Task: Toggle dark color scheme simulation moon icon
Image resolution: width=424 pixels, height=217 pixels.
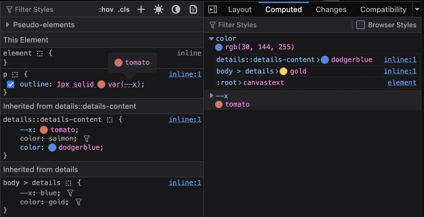Action: point(176,10)
